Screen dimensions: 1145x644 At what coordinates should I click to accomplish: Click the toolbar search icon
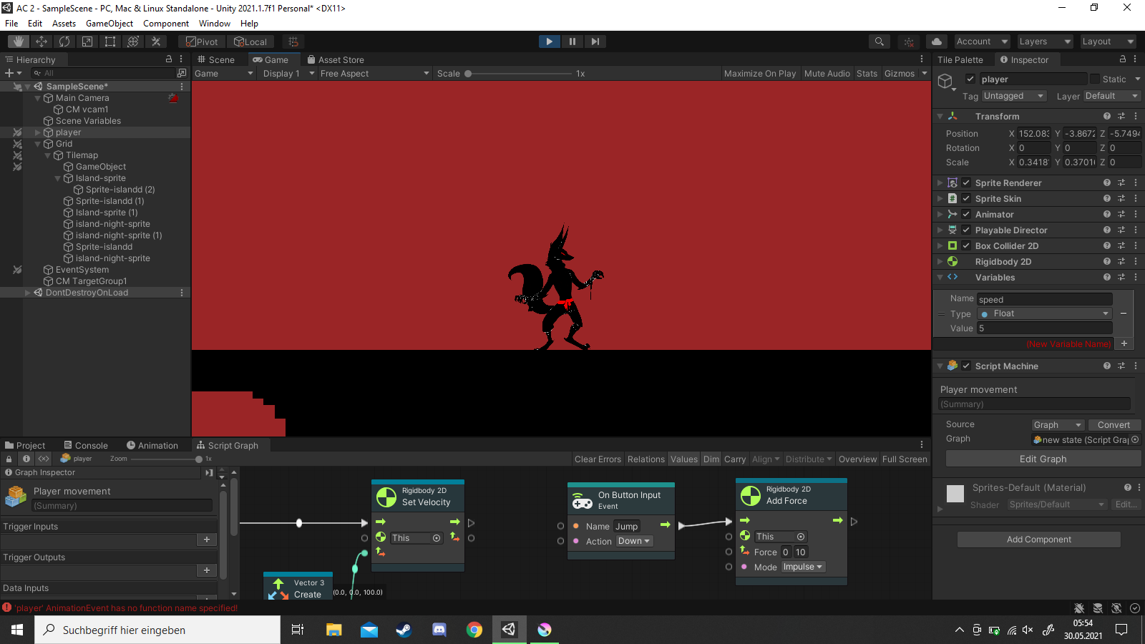coord(879,42)
